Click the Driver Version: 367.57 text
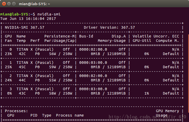Screen dimensions: 189x122 (109, 27)
